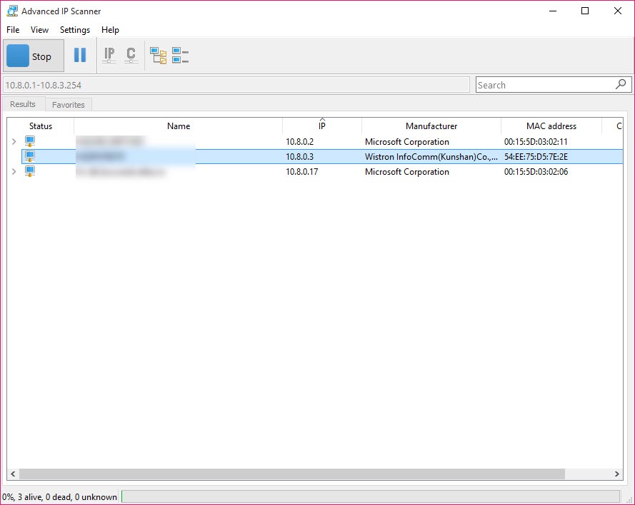635x505 pixels.
Task: Click Microsoft Corporation in the 10.8.0.2 row
Action: click(x=407, y=141)
